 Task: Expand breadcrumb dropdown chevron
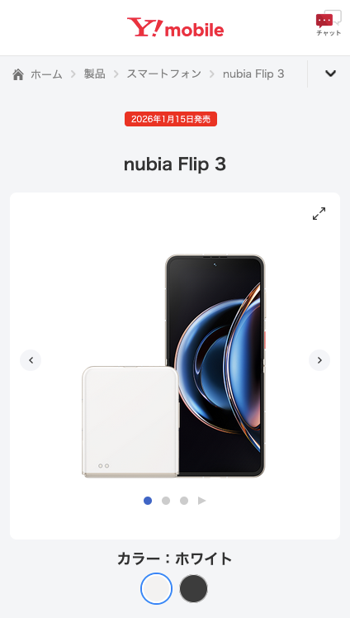tap(330, 74)
